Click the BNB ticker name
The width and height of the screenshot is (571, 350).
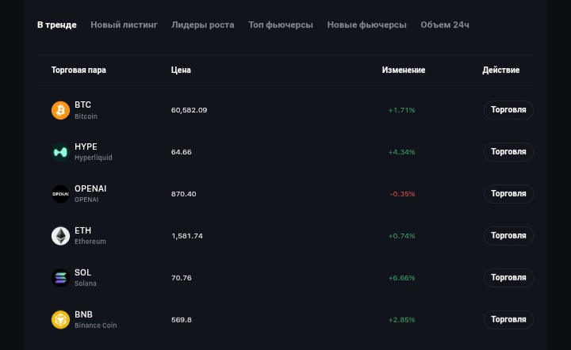tap(83, 314)
